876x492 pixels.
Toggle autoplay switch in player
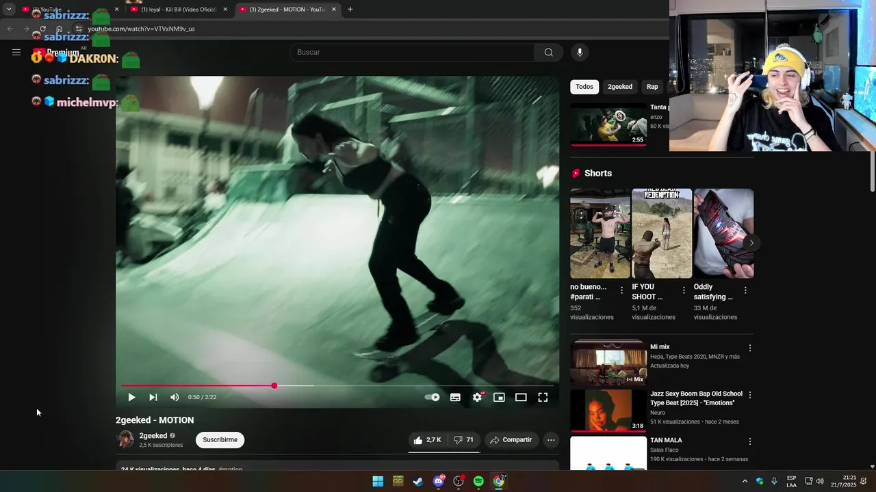point(432,397)
